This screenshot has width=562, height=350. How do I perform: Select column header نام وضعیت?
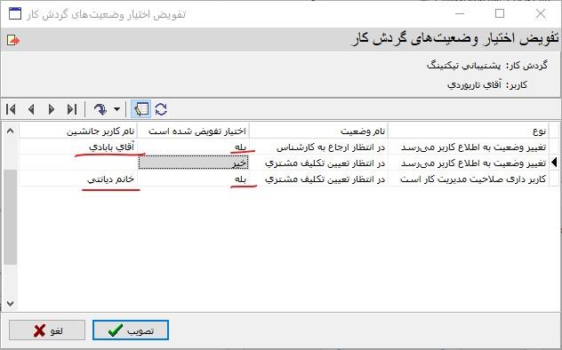318,131
